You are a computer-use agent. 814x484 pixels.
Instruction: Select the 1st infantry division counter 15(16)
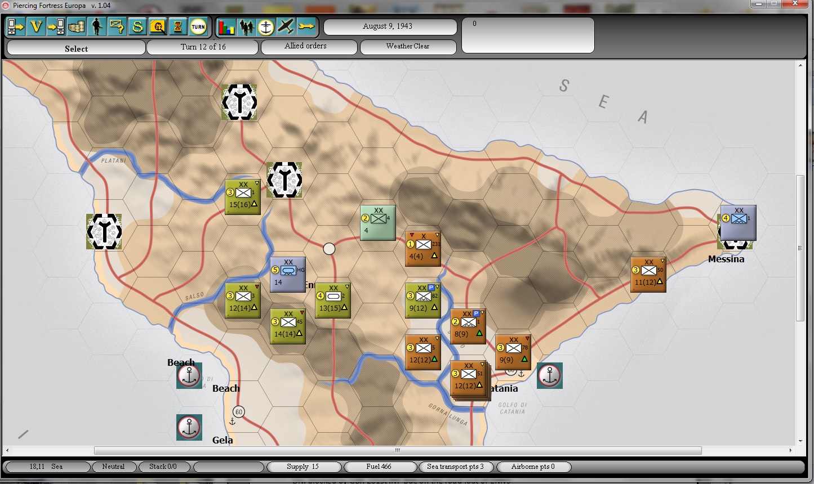coord(243,197)
